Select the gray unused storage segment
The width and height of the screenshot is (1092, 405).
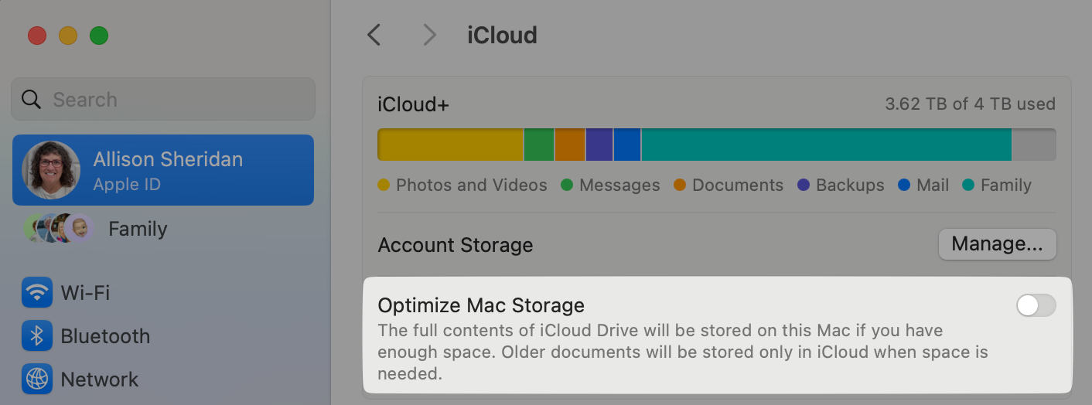(1034, 145)
